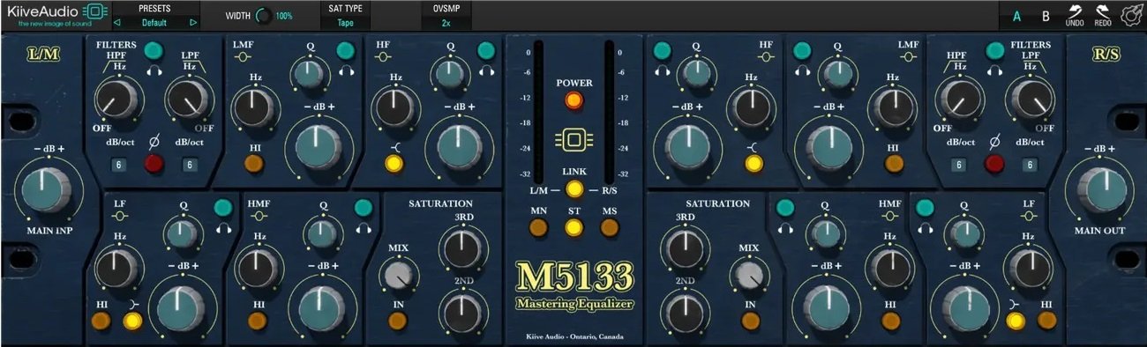Viewport: 1147px width, 347px height.
Task: Click left HF shelf-shape yellow button
Action: click(394, 163)
